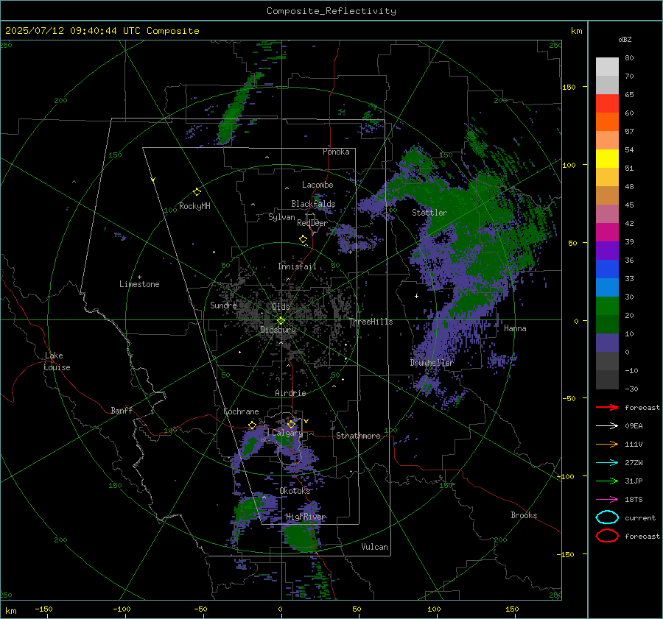The height and width of the screenshot is (619, 663).
Task: Click the orange 111V arrow in legend
Action: pos(607,444)
